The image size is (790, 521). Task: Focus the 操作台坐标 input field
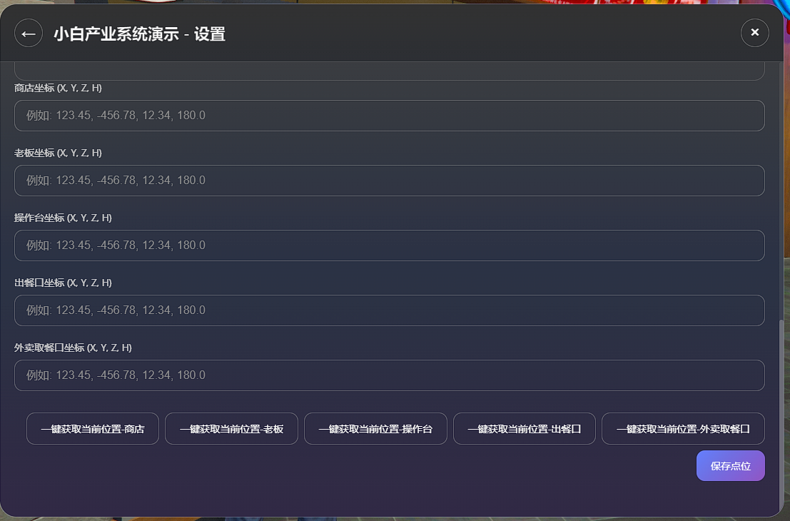point(390,246)
